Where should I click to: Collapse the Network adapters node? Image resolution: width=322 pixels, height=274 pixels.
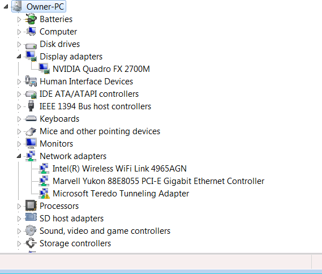(19, 156)
